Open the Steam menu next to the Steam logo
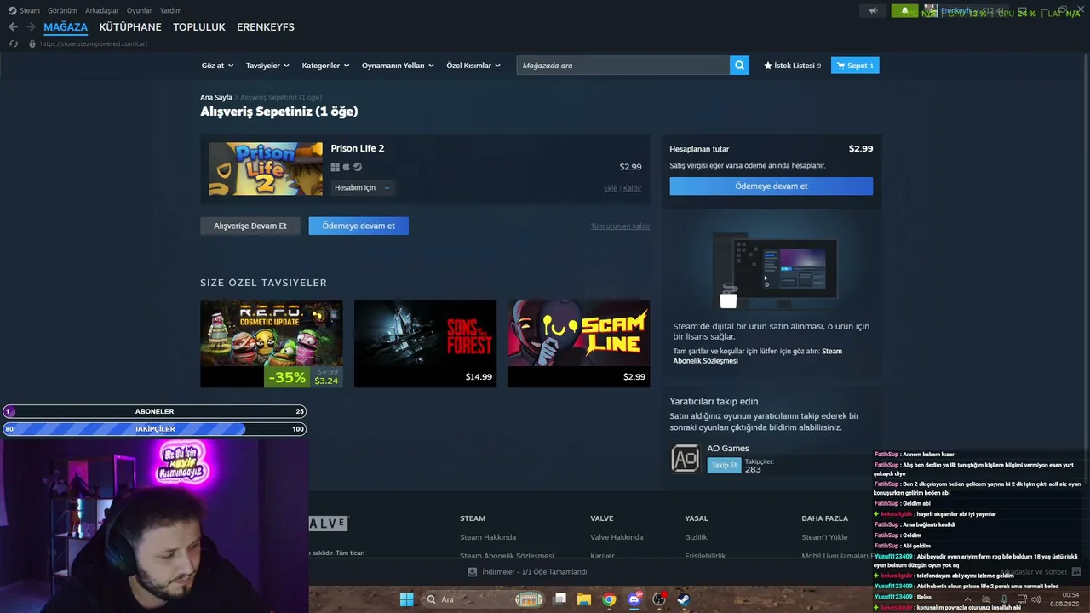This screenshot has height=613, width=1090. tap(30, 11)
